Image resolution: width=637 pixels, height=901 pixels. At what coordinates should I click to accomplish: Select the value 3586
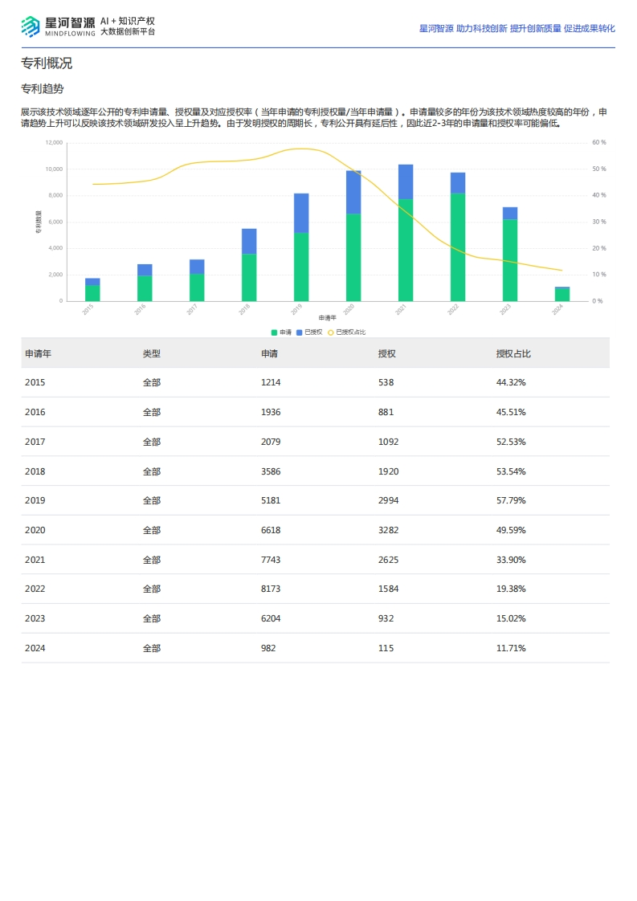(271, 471)
